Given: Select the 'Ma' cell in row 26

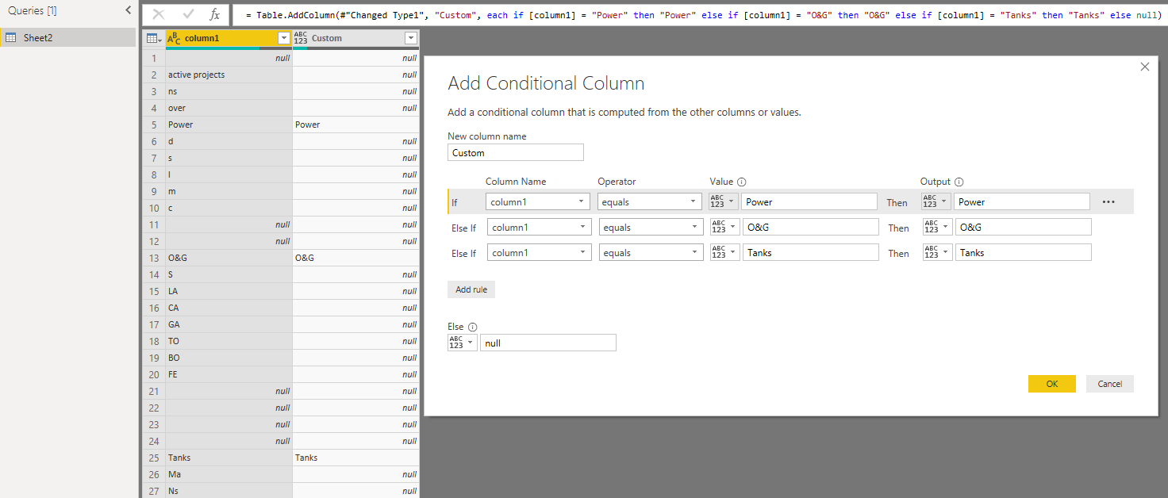Looking at the screenshot, I should pyautogui.click(x=229, y=474).
